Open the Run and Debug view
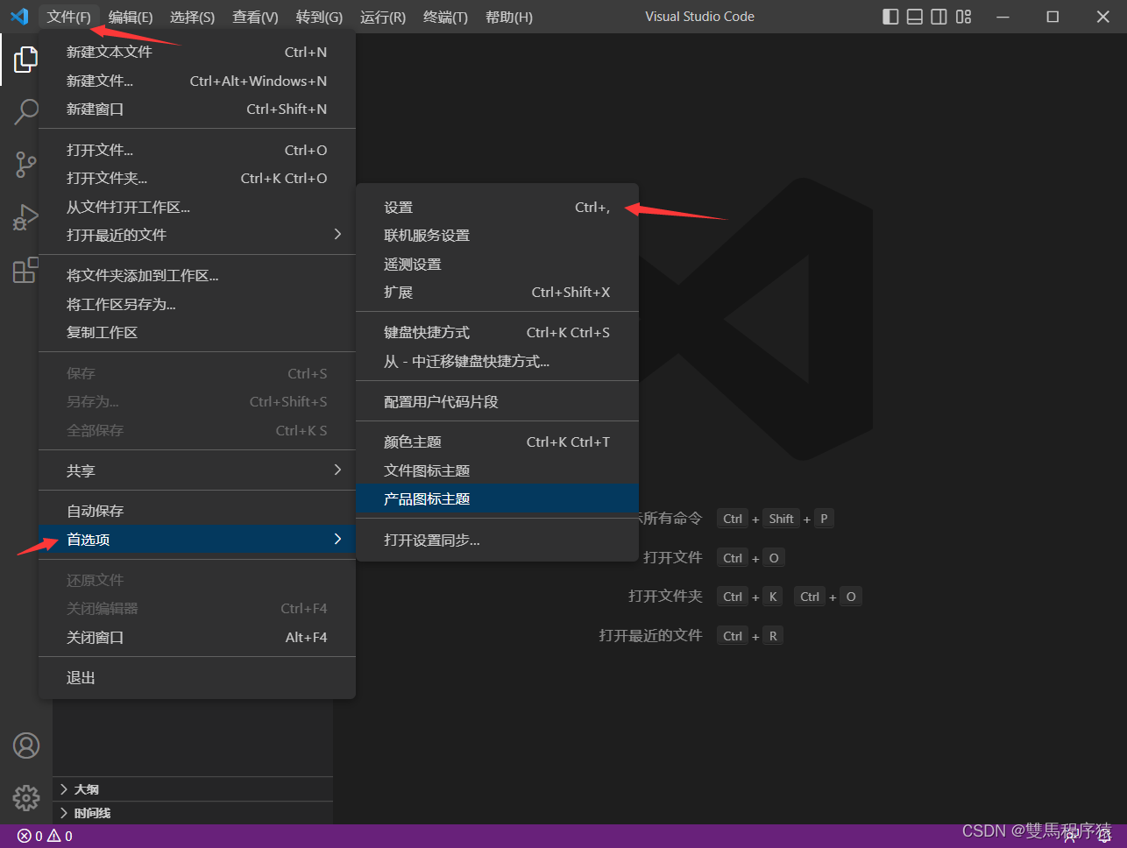Image resolution: width=1127 pixels, height=848 pixels. point(25,216)
